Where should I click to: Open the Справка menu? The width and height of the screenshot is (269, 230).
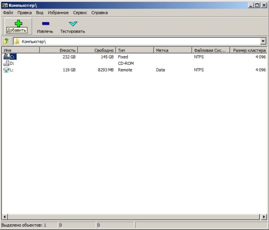click(100, 13)
